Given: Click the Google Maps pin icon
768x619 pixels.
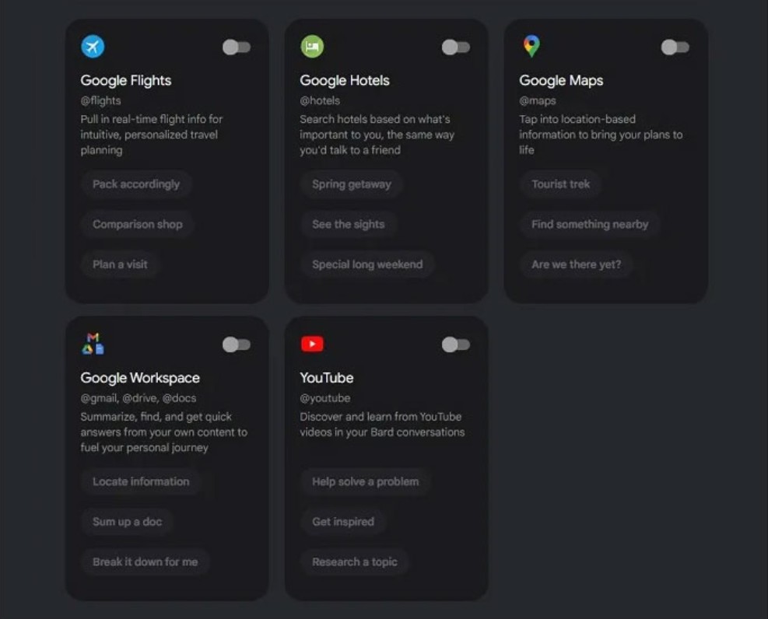Looking at the screenshot, I should coord(531,47).
